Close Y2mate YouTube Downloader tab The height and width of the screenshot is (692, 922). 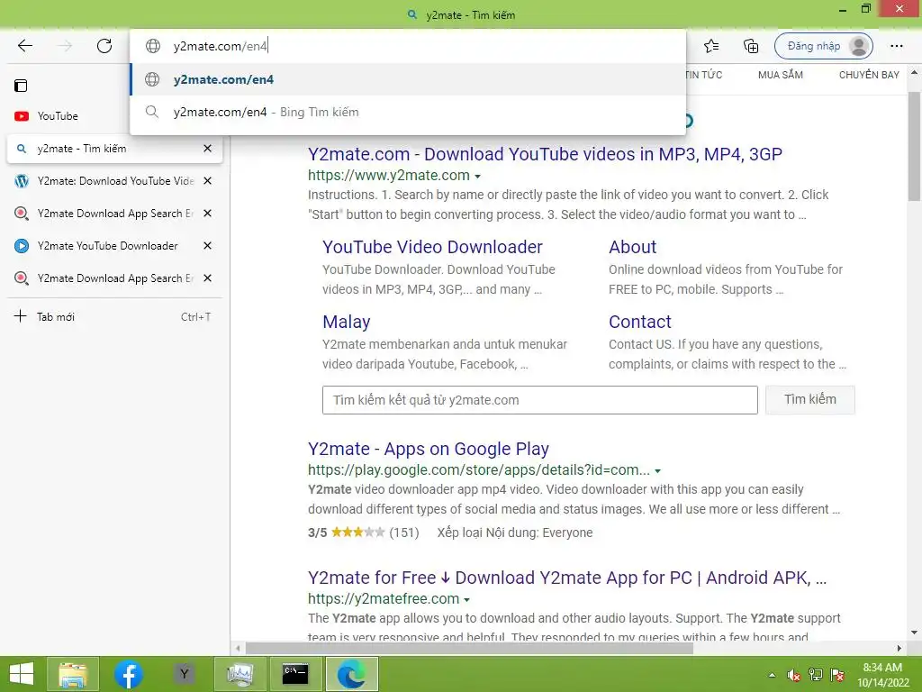point(207,245)
